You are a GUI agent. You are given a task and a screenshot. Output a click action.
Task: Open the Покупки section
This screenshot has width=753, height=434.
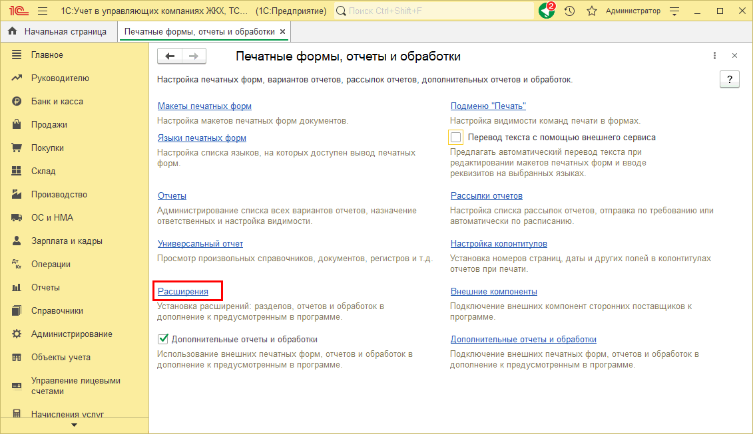click(47, 148)
